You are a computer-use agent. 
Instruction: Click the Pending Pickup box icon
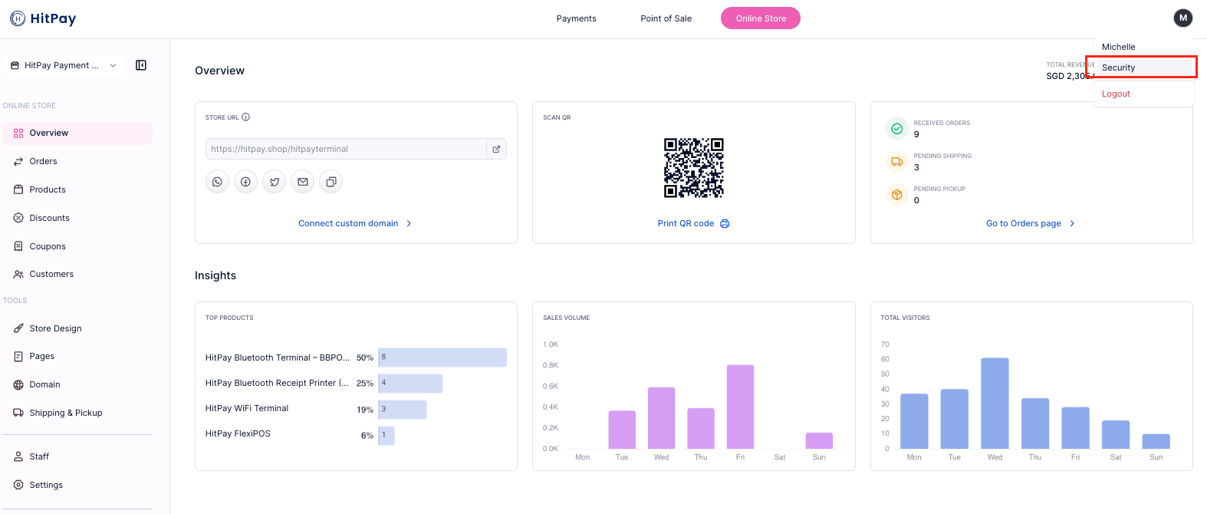pos(896,195)
